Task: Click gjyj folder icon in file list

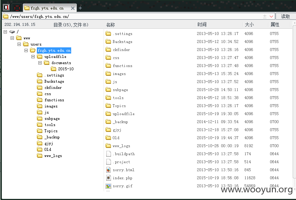Action: [x=108, y=130]
